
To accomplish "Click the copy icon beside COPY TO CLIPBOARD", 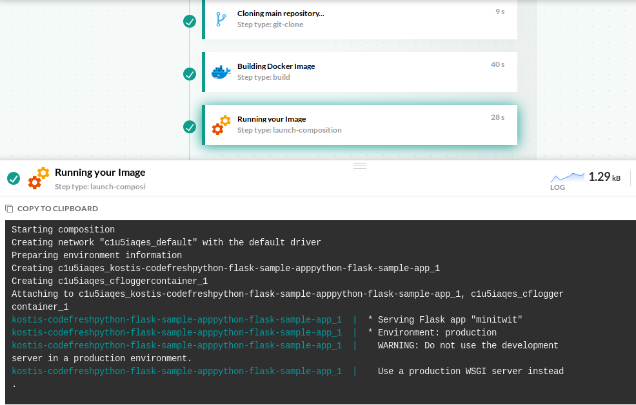I will [x=9, y=209].
